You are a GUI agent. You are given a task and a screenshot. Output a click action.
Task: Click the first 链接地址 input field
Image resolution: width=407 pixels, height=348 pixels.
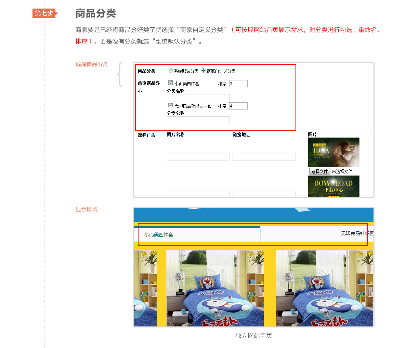[264, 157]
